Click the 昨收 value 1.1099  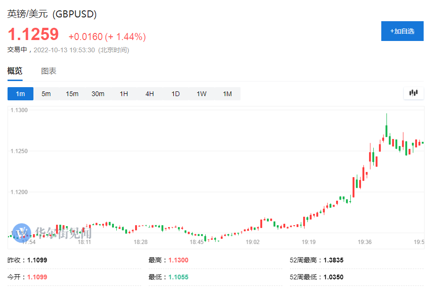(x=37, y=260)
